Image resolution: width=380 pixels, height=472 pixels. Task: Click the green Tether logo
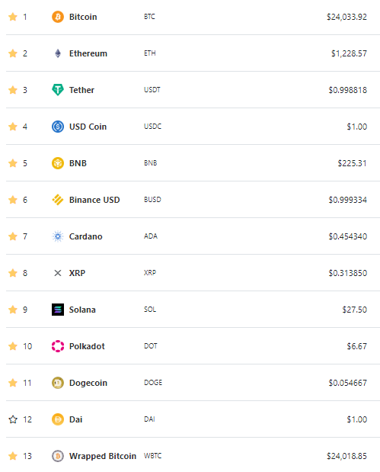click(58, 90)
